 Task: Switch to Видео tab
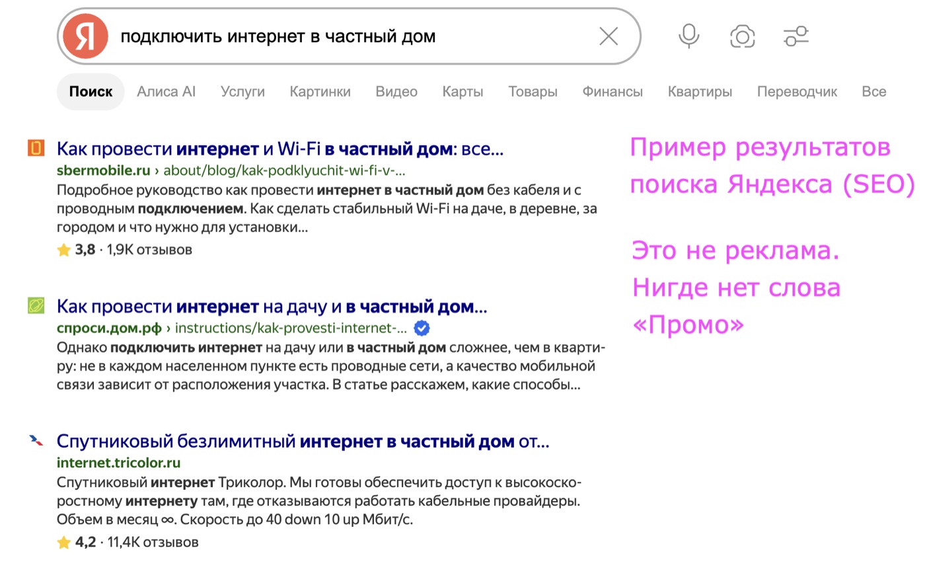(396, 92)
